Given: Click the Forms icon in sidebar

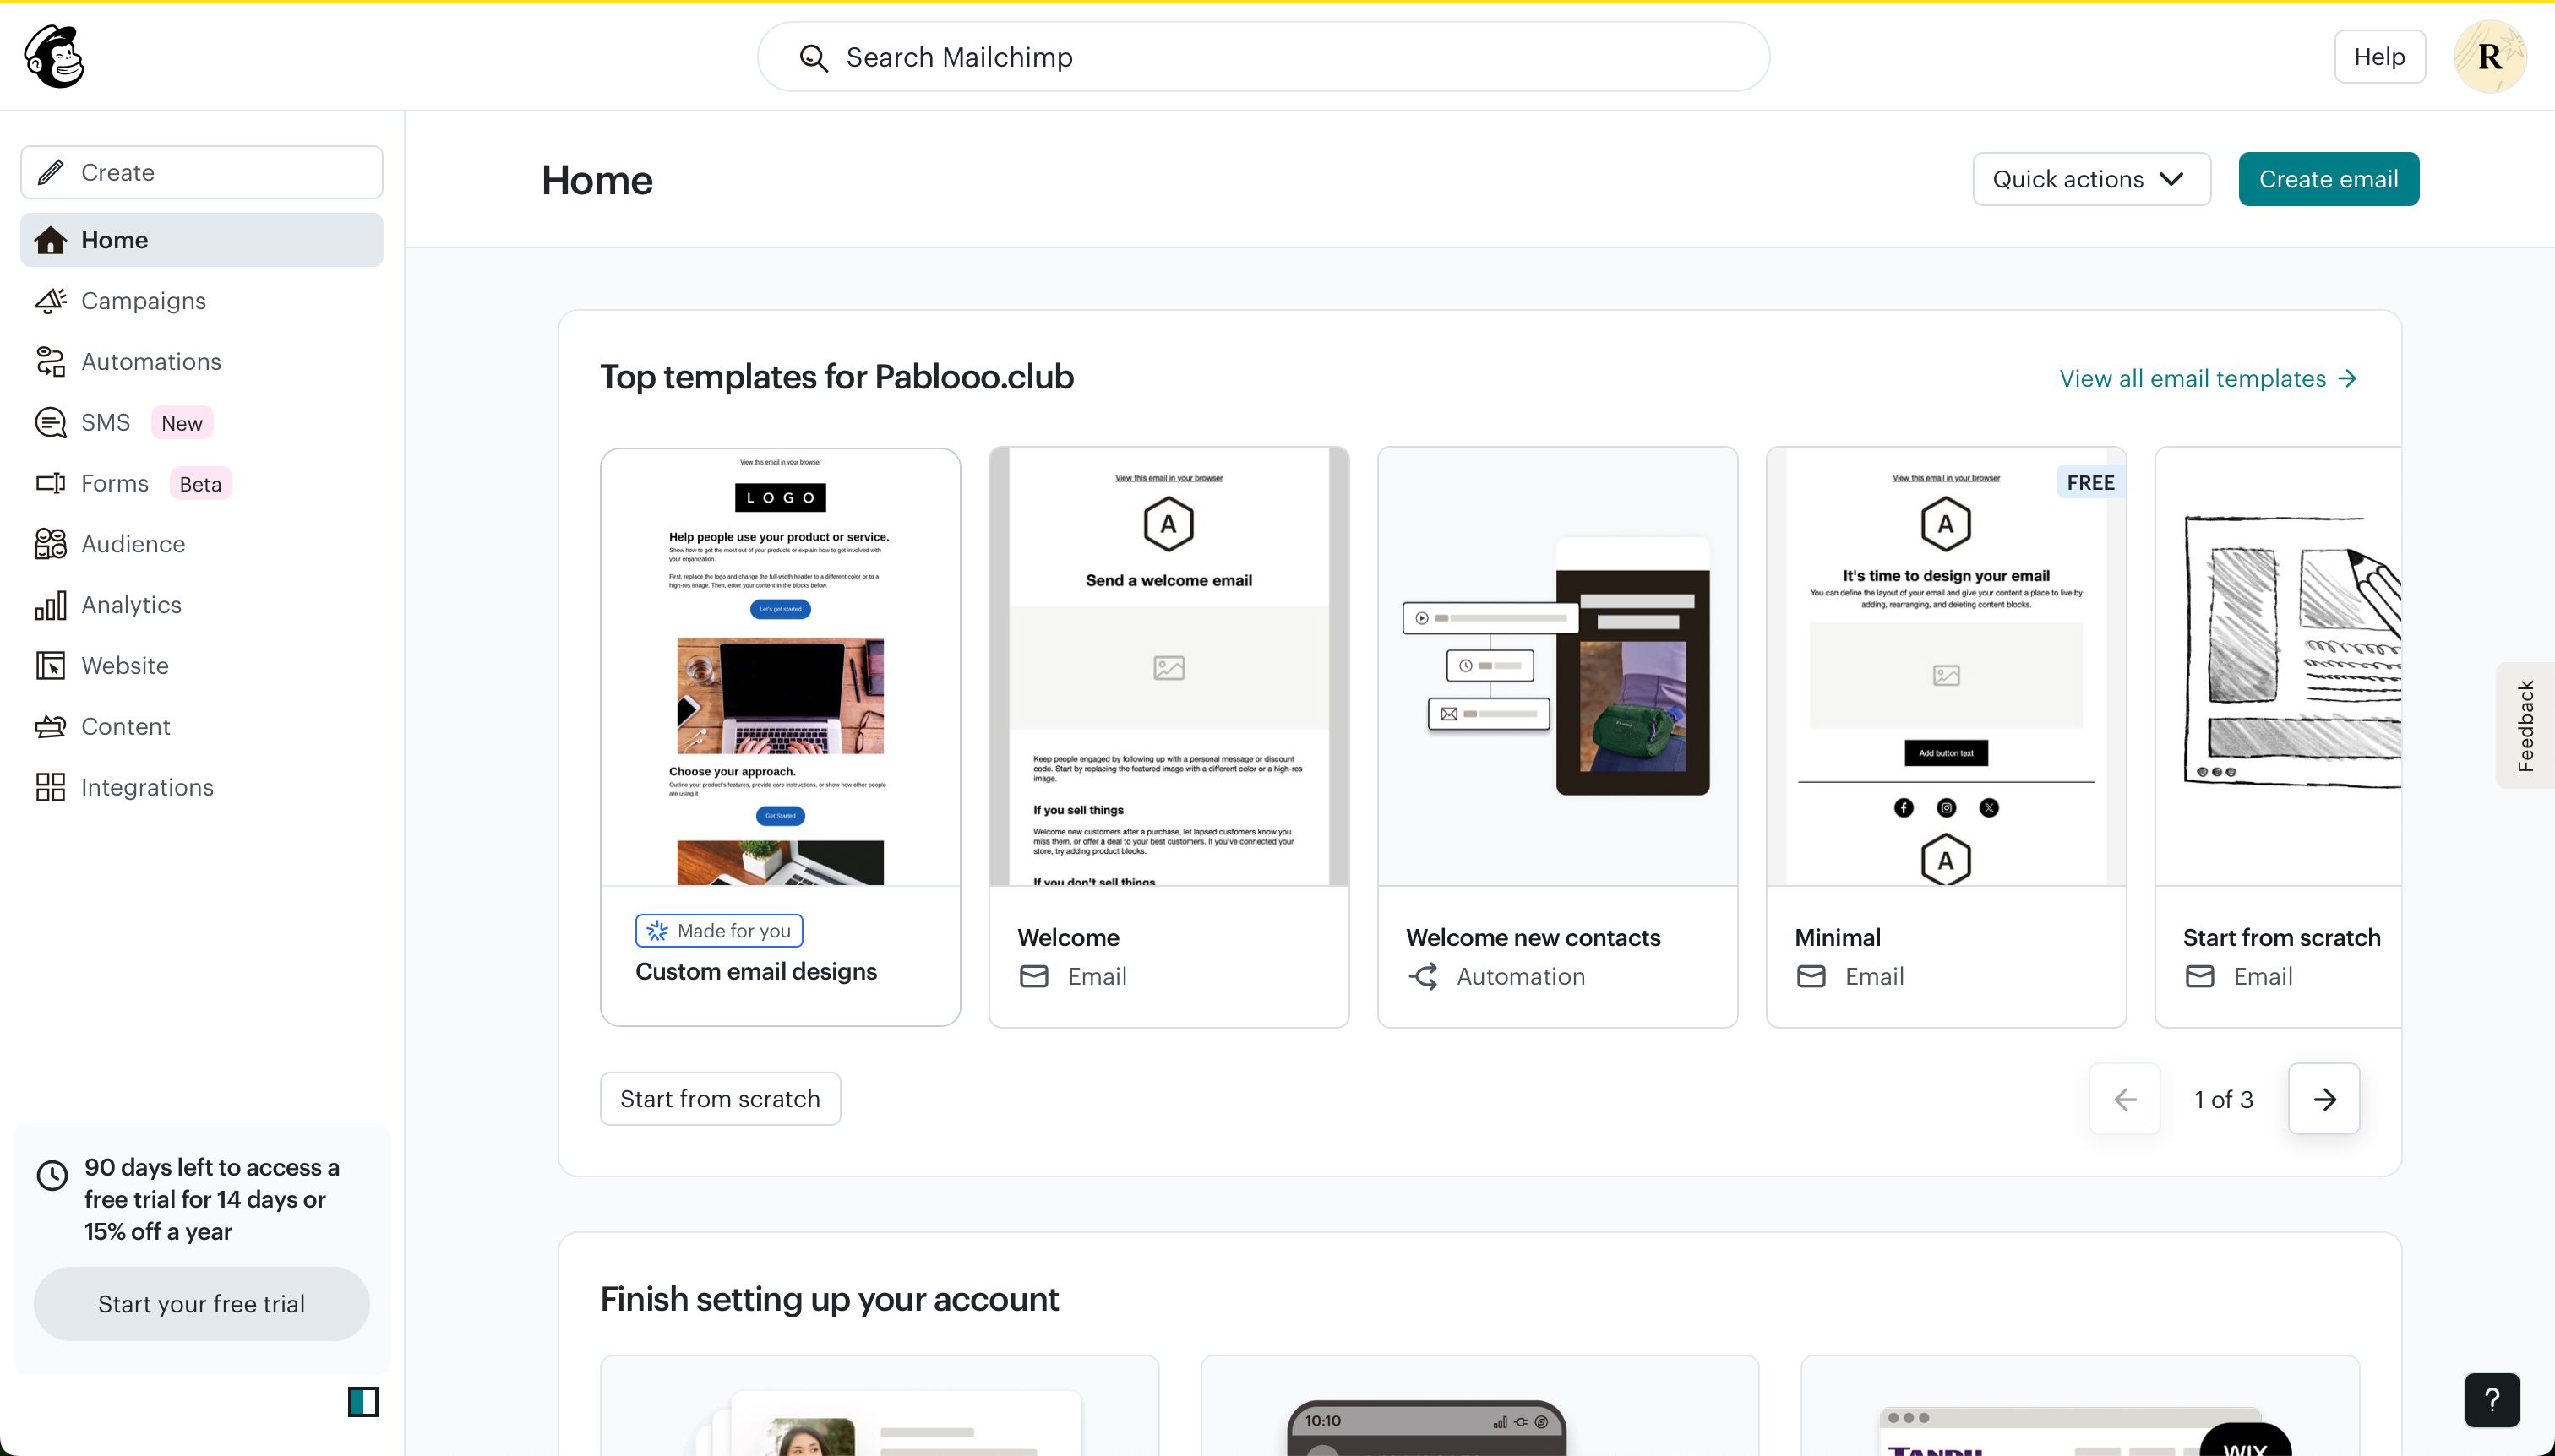Looking at the screenshot, I should [50, 483].
